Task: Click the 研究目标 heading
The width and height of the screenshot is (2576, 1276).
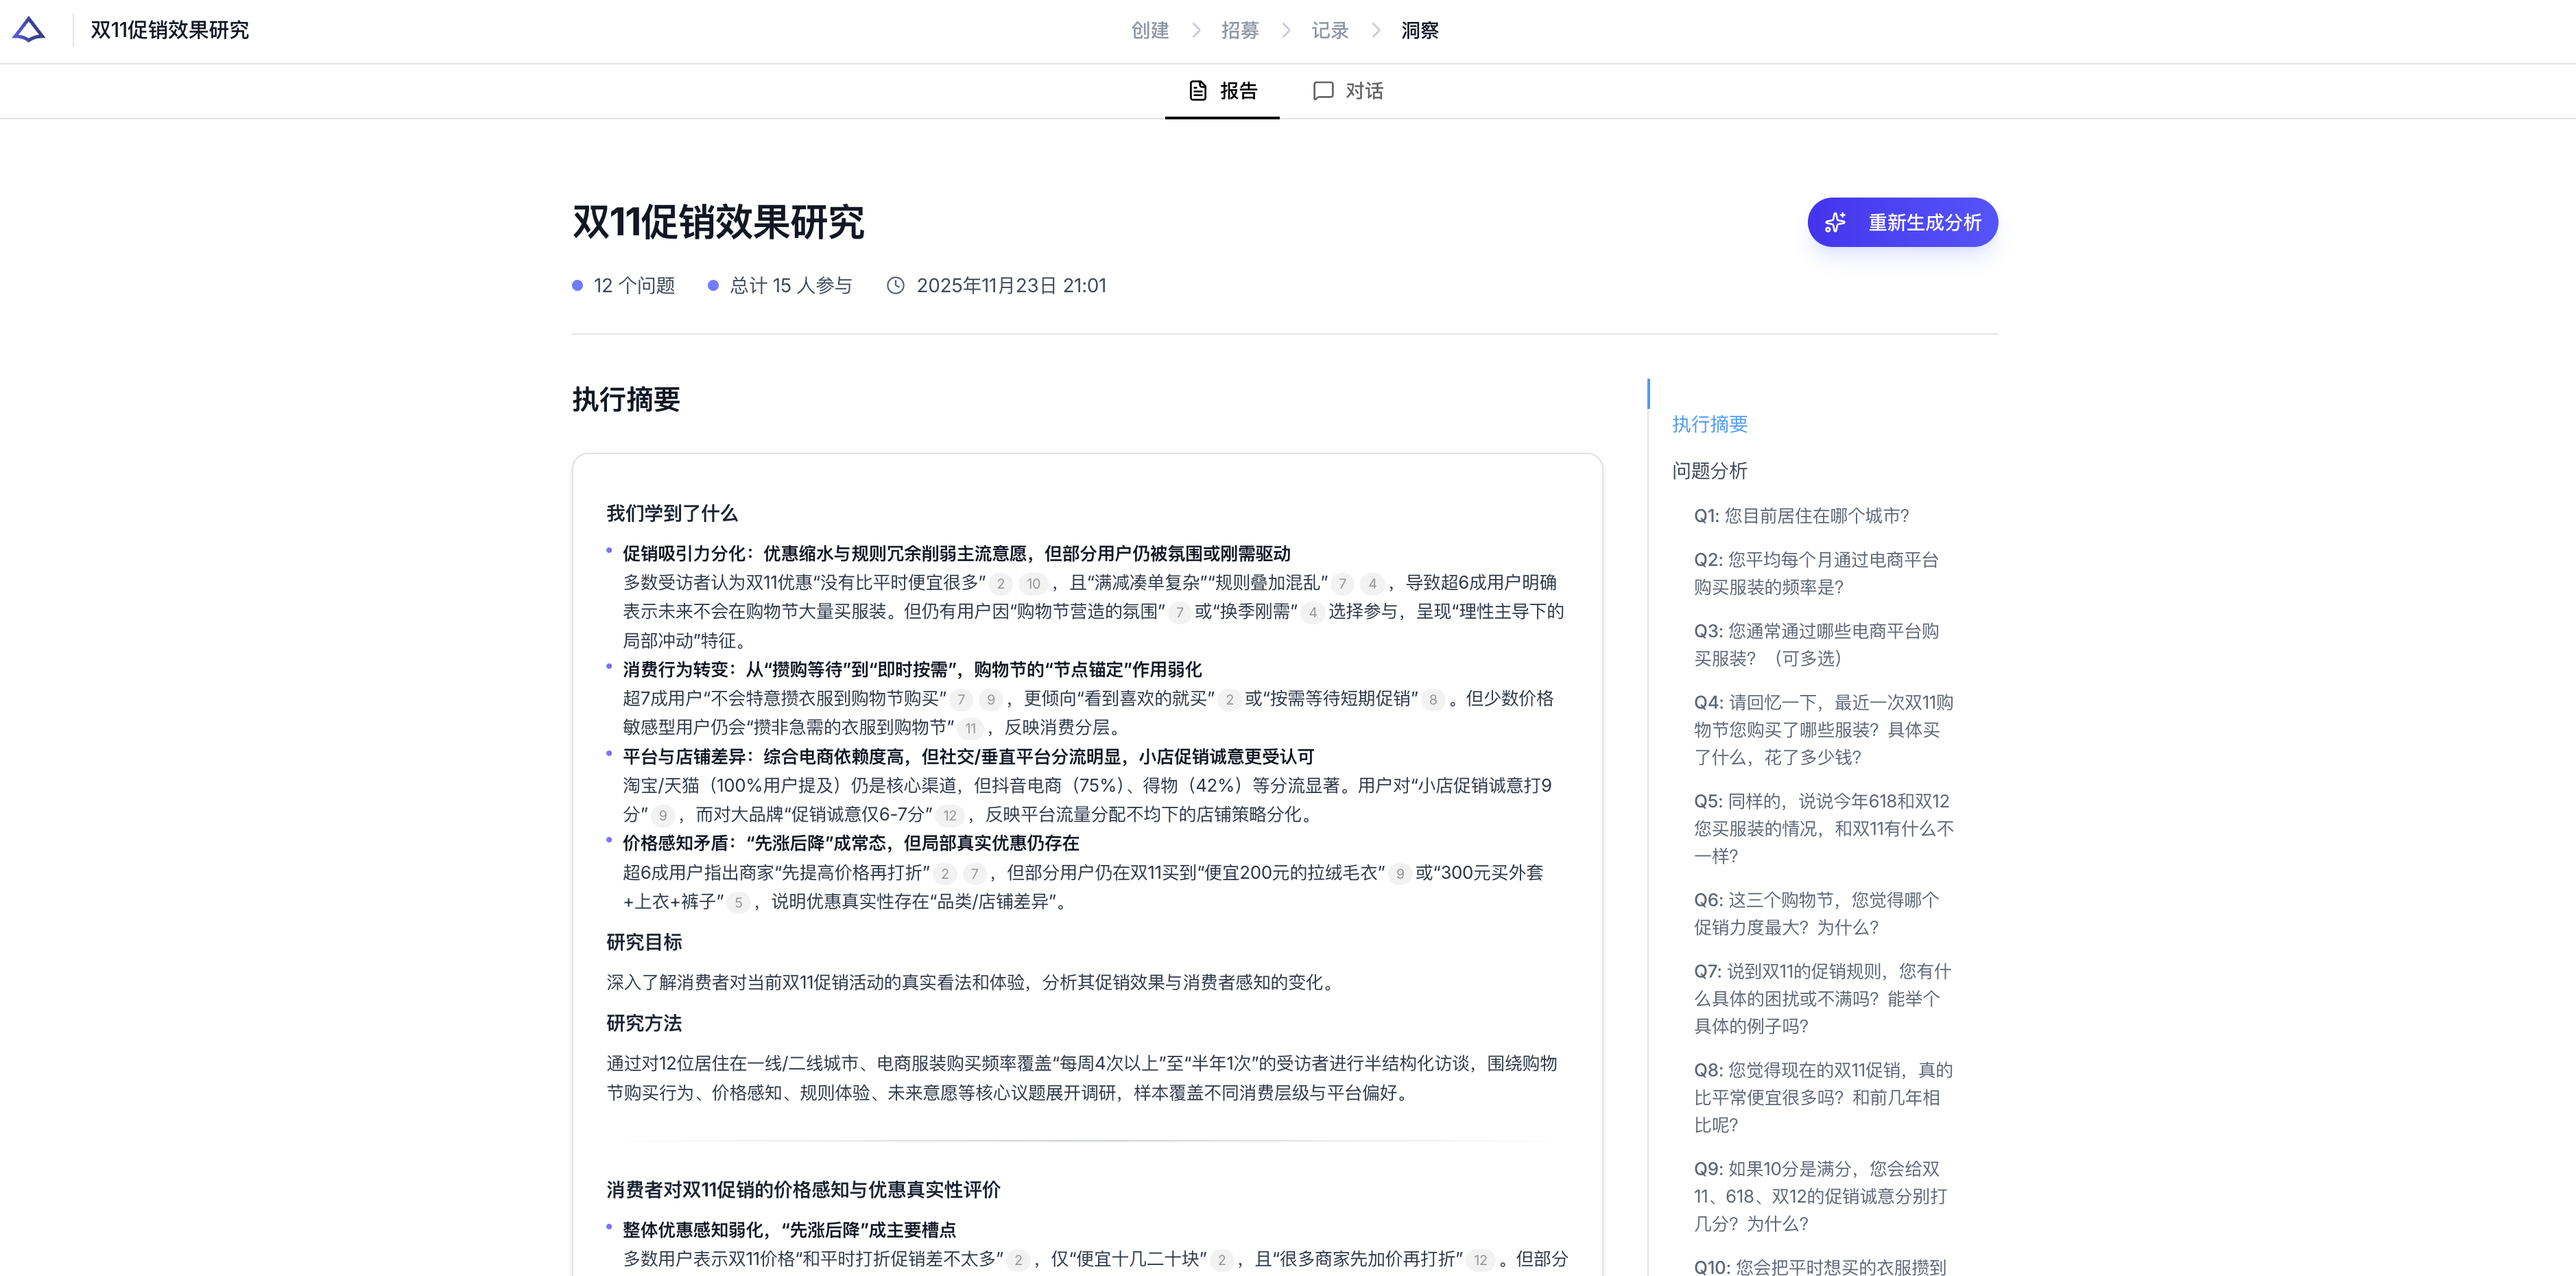Action: coord(644,942)
